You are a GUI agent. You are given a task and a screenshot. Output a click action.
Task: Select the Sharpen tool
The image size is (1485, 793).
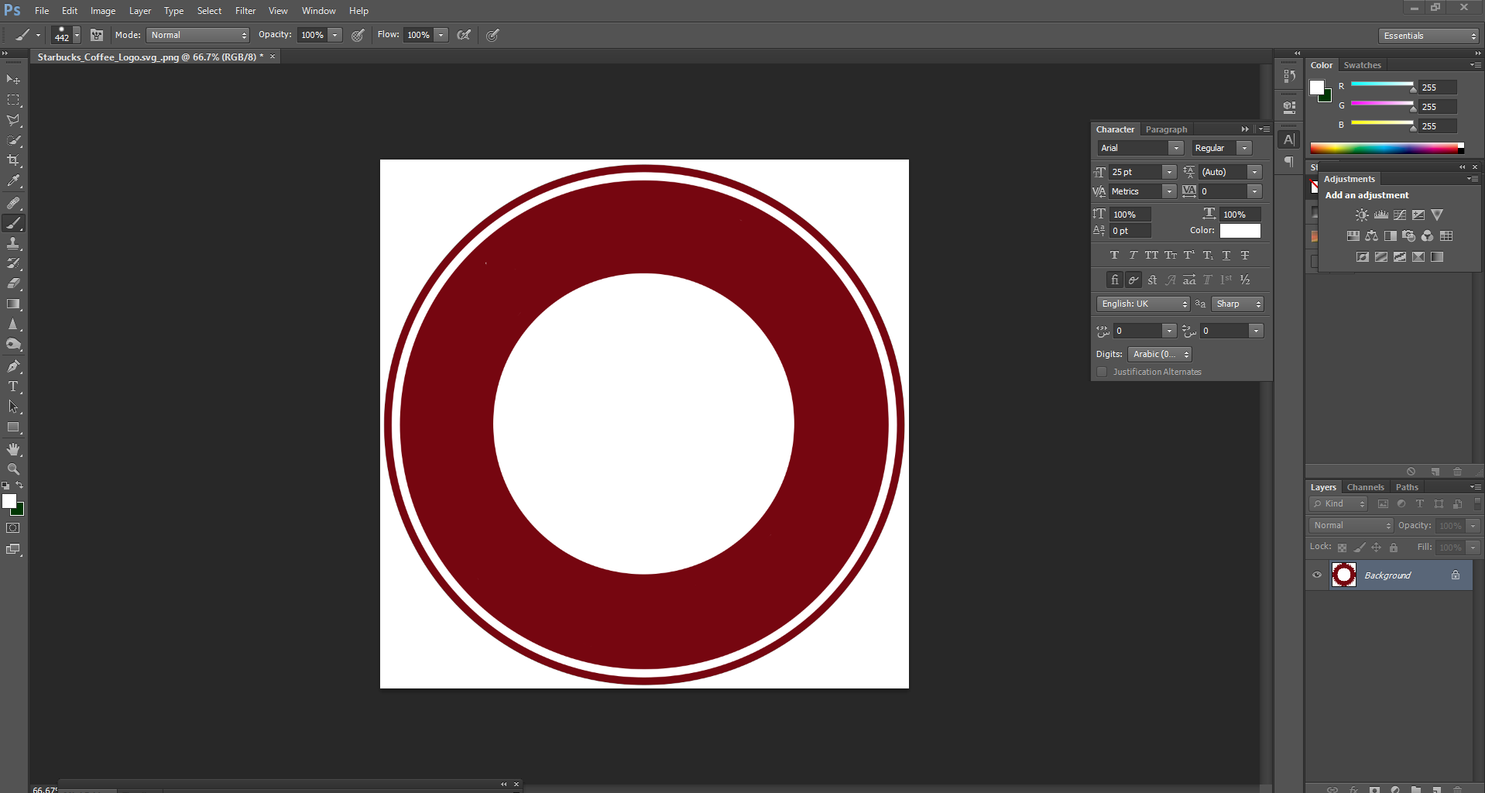pos(13,324)
